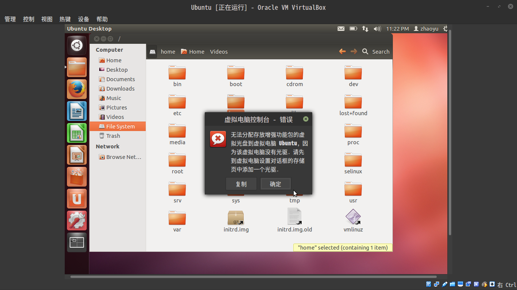Screen dimensions: 517x290
Task: Open the zhaoyu user menu
Action: (426, 29)
